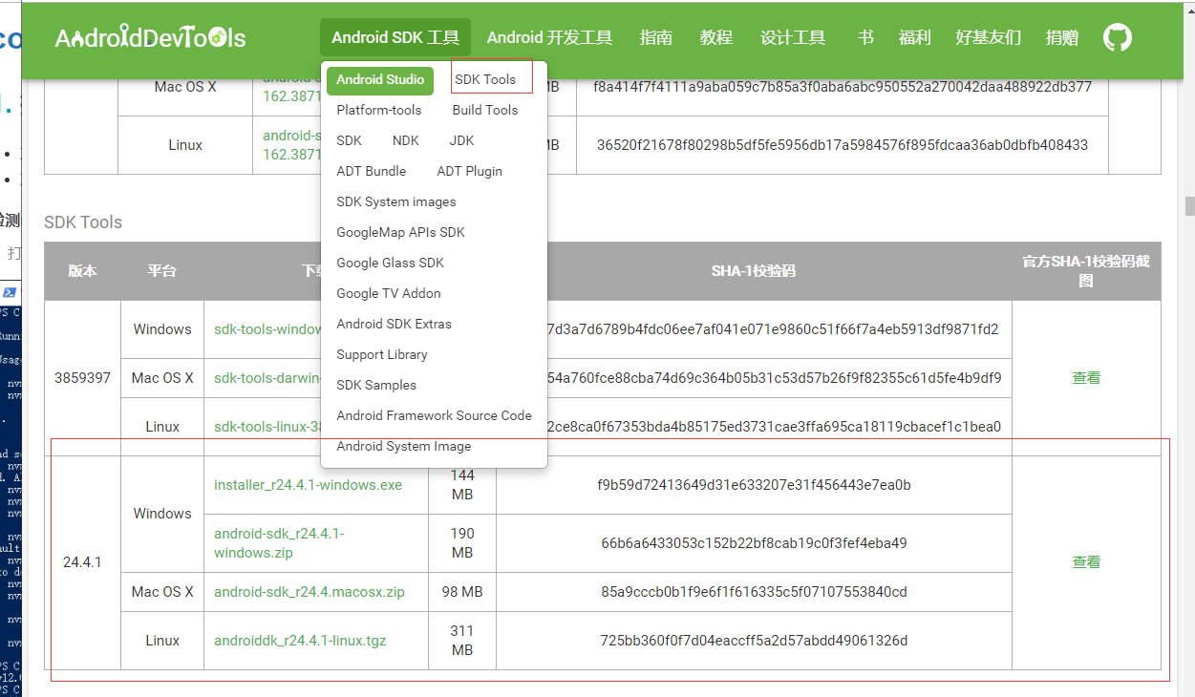This screenshot has height=697, width=1195.
Task: Download android-sdk_r24.4.macosx.zip
Action: 309,592
